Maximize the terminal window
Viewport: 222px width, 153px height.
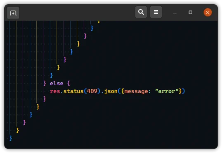(x=190, y=12)
